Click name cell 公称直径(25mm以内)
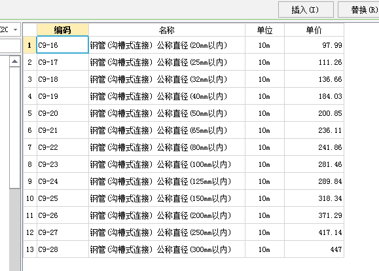Viewport: 379px width, 271px height. 167,62
